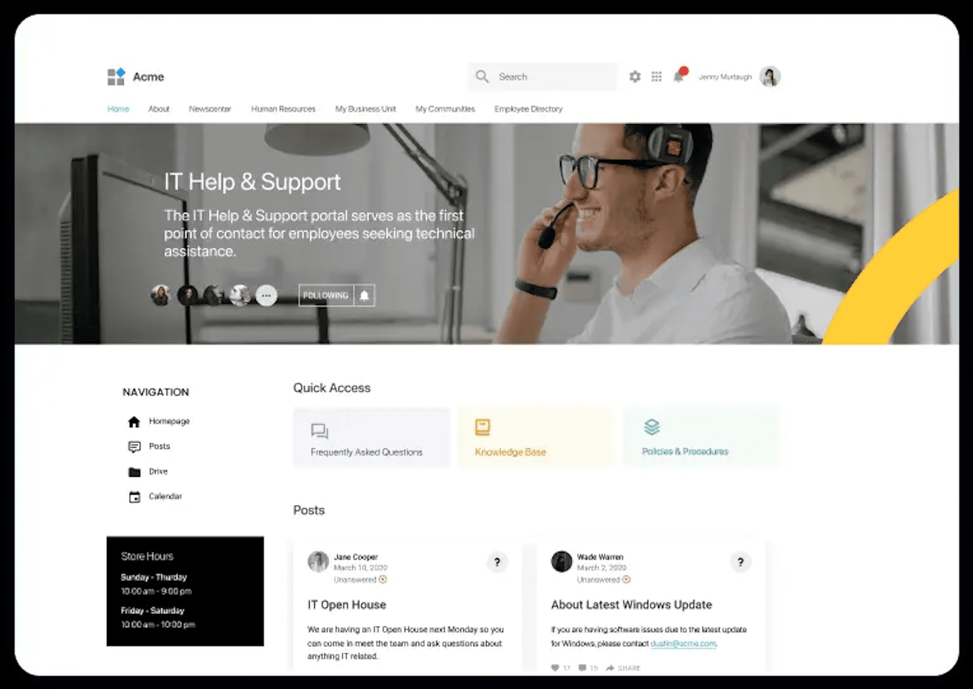Open the apps grid launcher icon

pyautogui.click(x=657, y=76)
